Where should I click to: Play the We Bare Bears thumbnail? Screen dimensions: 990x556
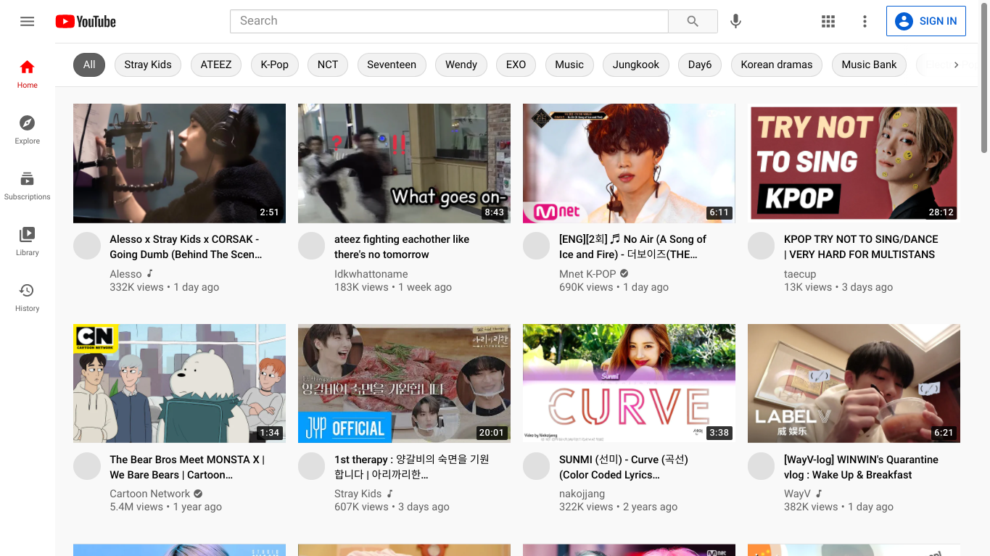pos(179,383)
